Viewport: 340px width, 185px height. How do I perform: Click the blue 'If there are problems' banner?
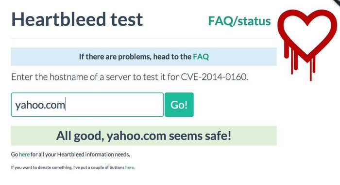pos(144,57)
